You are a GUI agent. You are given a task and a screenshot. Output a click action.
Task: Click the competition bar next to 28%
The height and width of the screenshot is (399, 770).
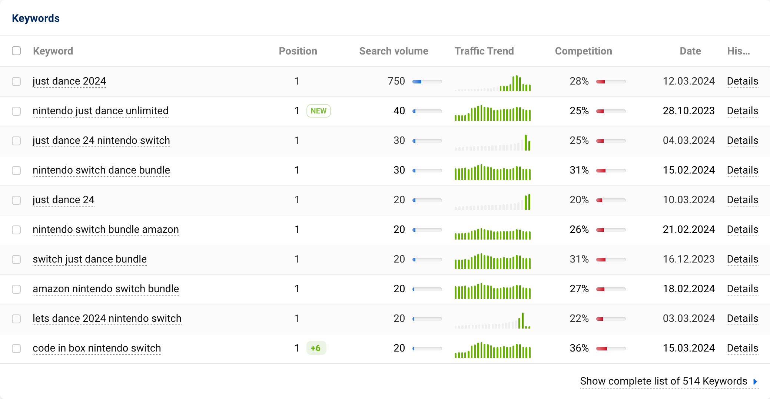(611, 82)
